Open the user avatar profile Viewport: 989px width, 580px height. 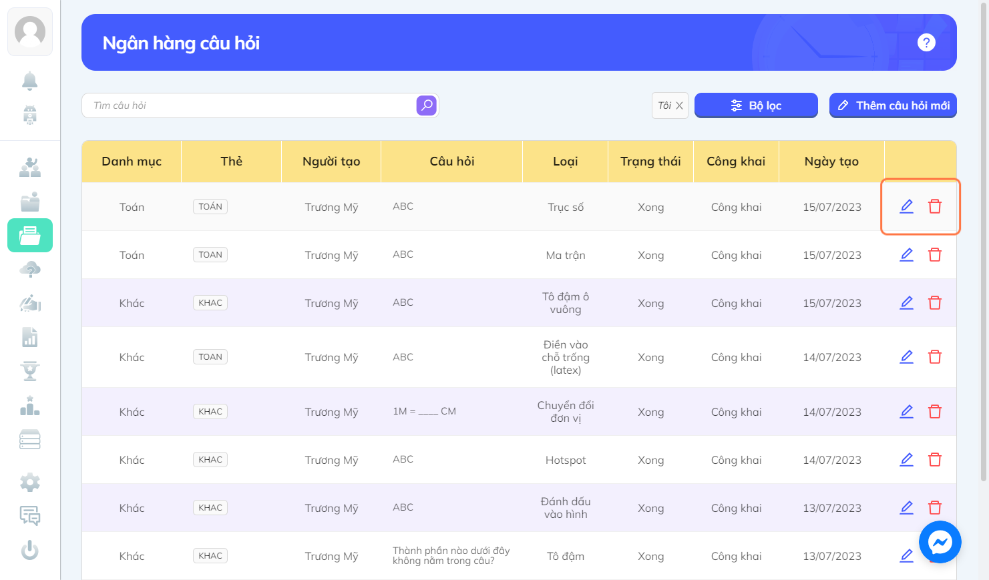30,31
